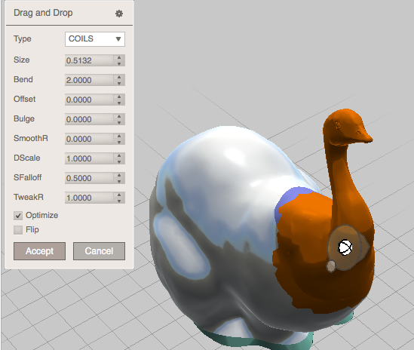
Task: Enable the Flip checkbox
Action: 18,230
